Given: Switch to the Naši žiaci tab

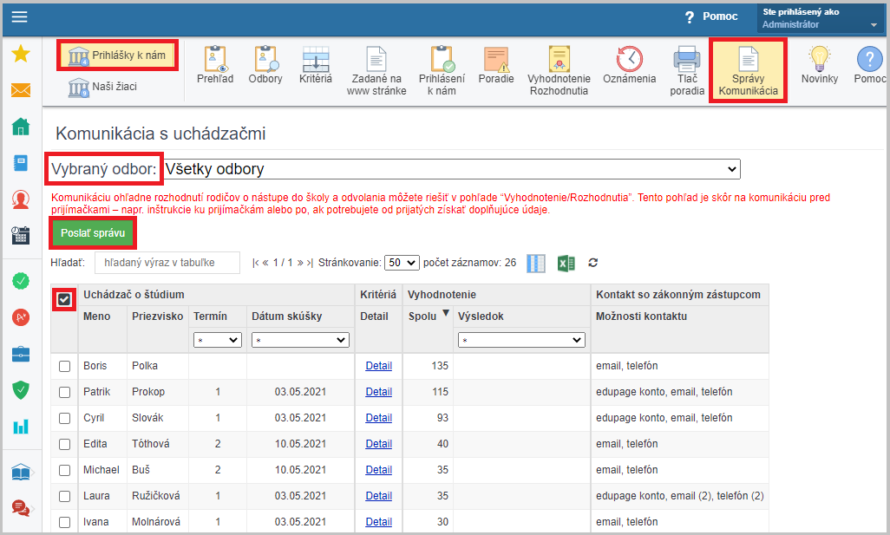Looking at the screenshot, I should pyautogui.click(x=102, y=87).
